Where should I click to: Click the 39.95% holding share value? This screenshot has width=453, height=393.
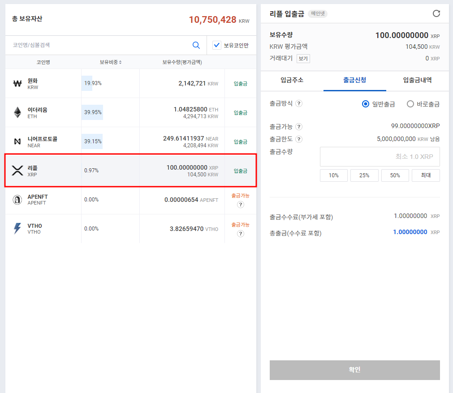click(93, 112)
